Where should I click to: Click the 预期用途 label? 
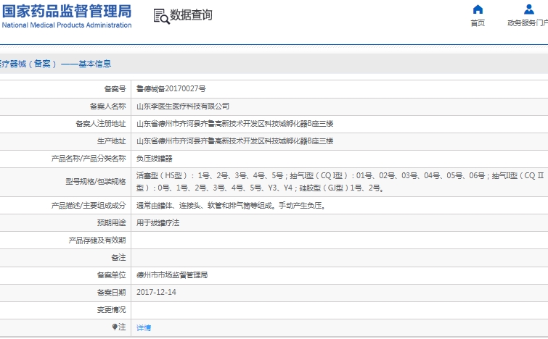[112, 223]
